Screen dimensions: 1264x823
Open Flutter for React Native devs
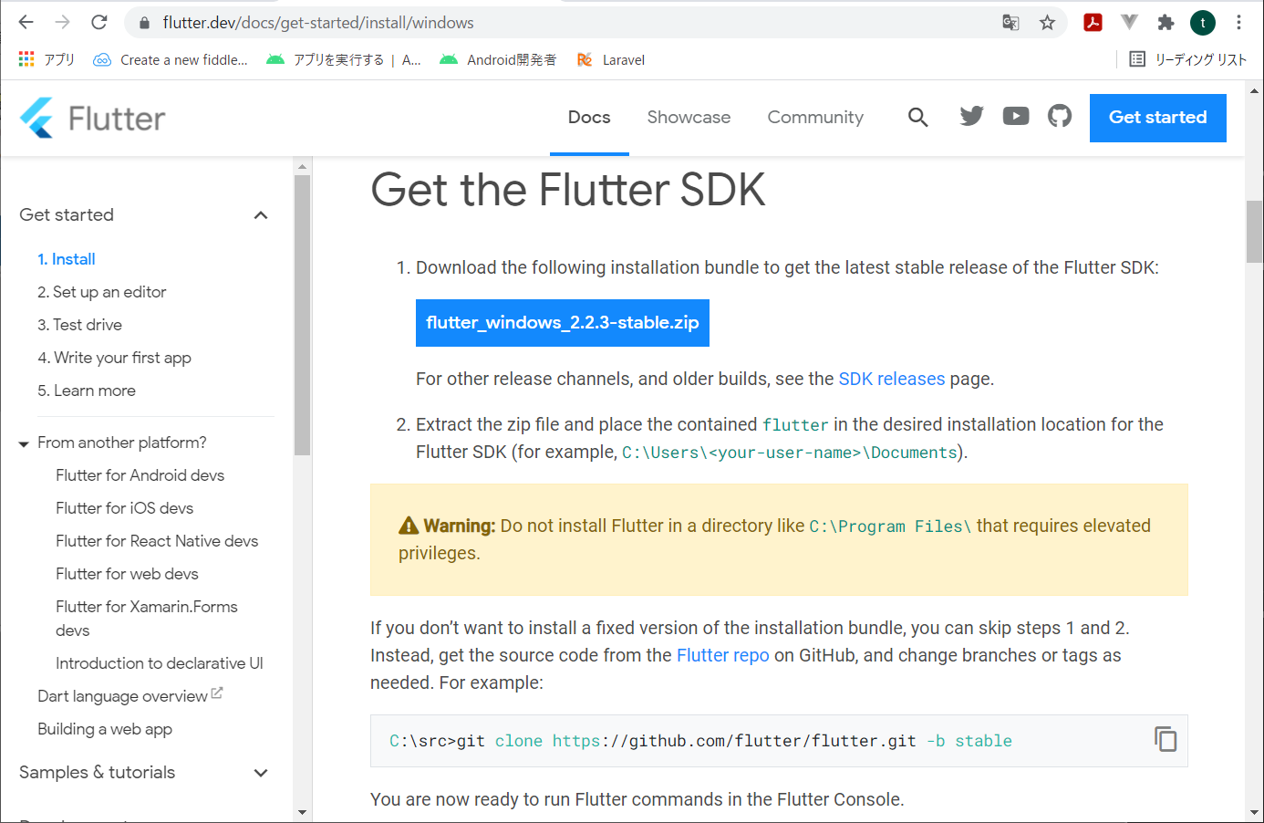coord(157,541)
